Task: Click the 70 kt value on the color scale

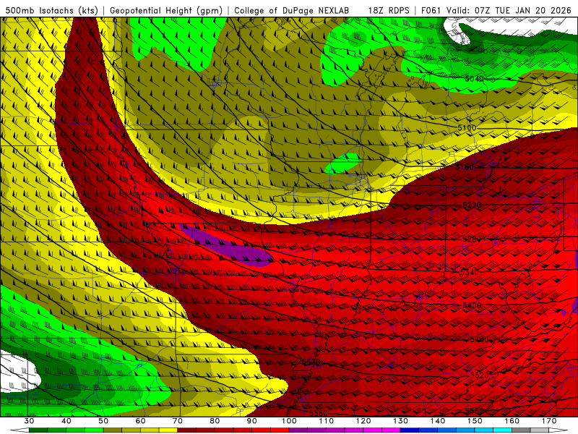Action: (x=178, y=421)
